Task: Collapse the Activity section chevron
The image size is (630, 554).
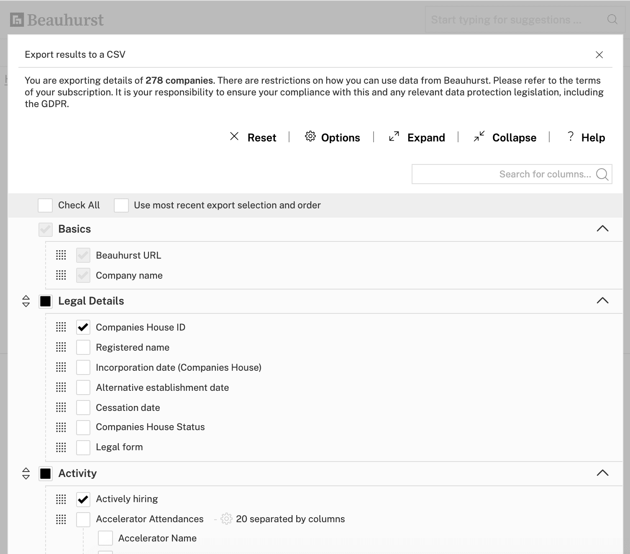Action: 602,473
